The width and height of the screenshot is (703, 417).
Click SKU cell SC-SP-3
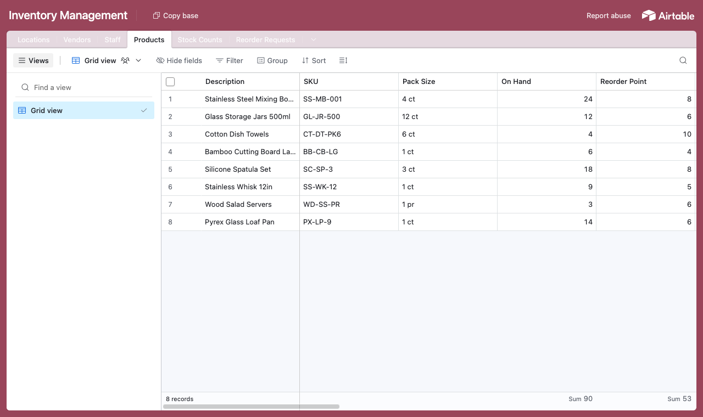click(349, 170)
